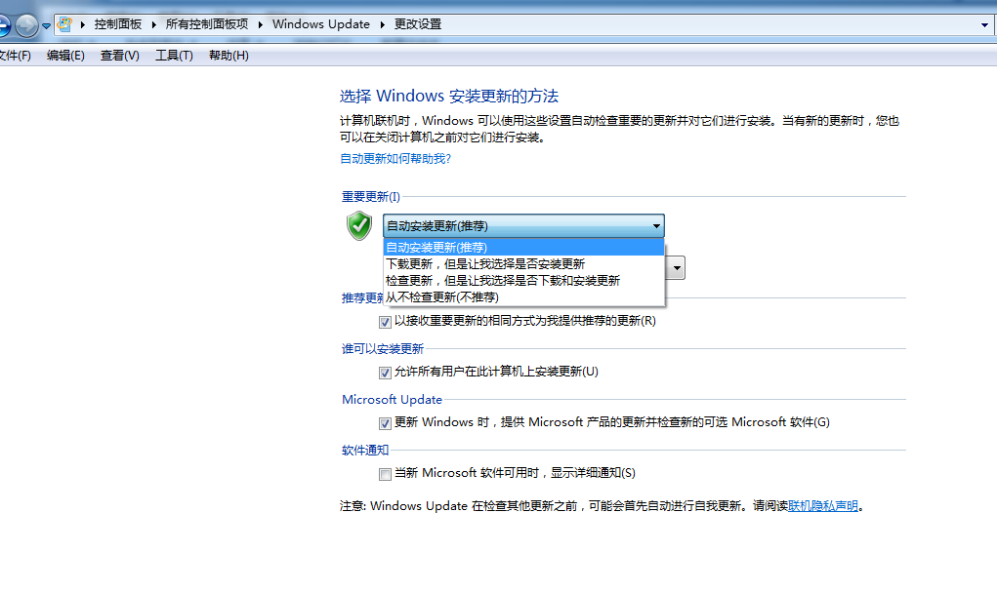The width and height of the screenshot is (997, 592).
Task: Open the 联机隐私声明 link
Action: point(823,506)
